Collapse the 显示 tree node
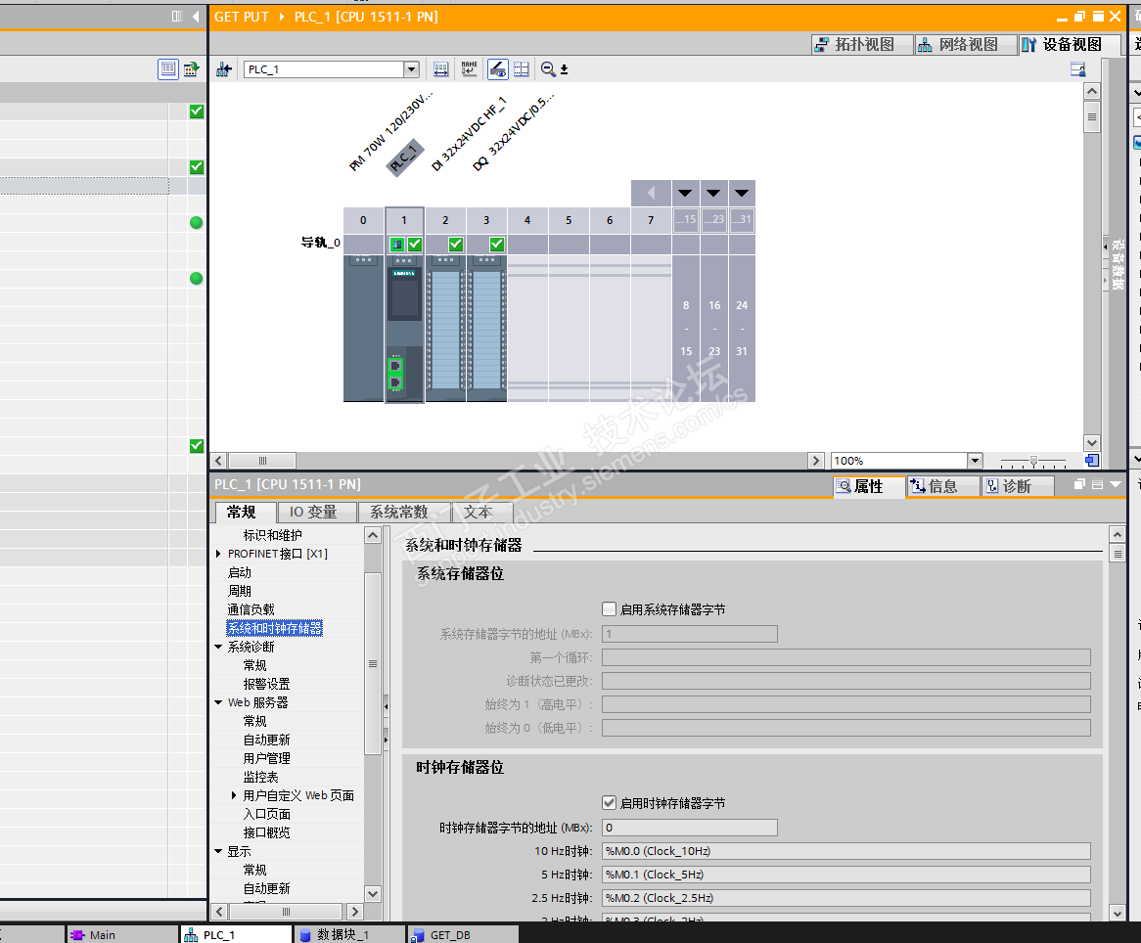This screenshot has width=1141, height=943. (x=218, y=851)
